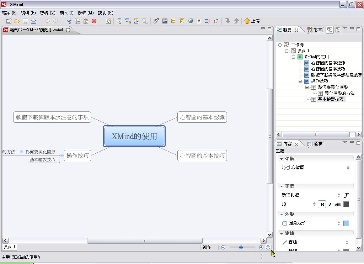This screenshot has width=364, height=264.
Task: Open the light blue fill color swatch
Action: click(x=346, y=223)
